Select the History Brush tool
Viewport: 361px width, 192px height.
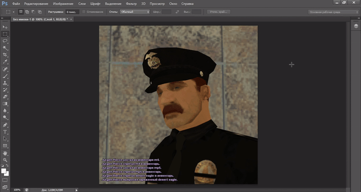click(x=5, y=90)
